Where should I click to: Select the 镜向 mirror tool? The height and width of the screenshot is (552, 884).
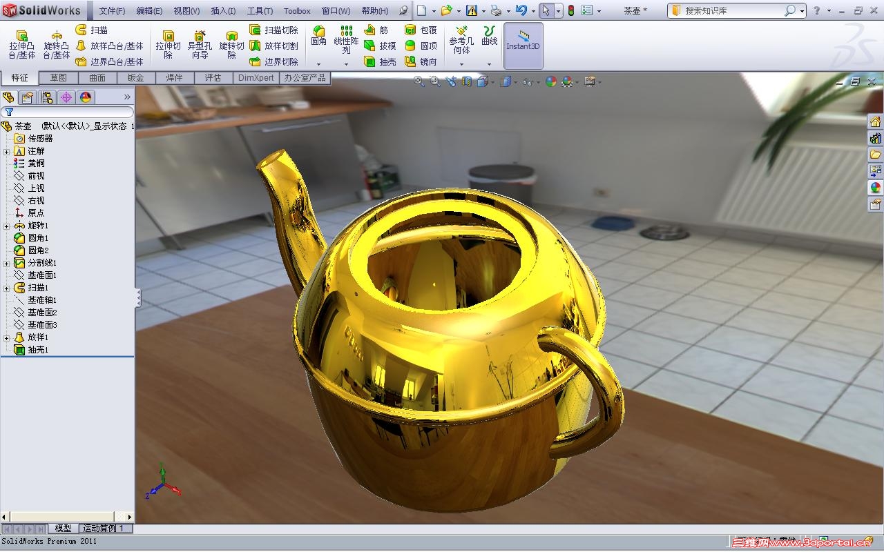(421, 62)
